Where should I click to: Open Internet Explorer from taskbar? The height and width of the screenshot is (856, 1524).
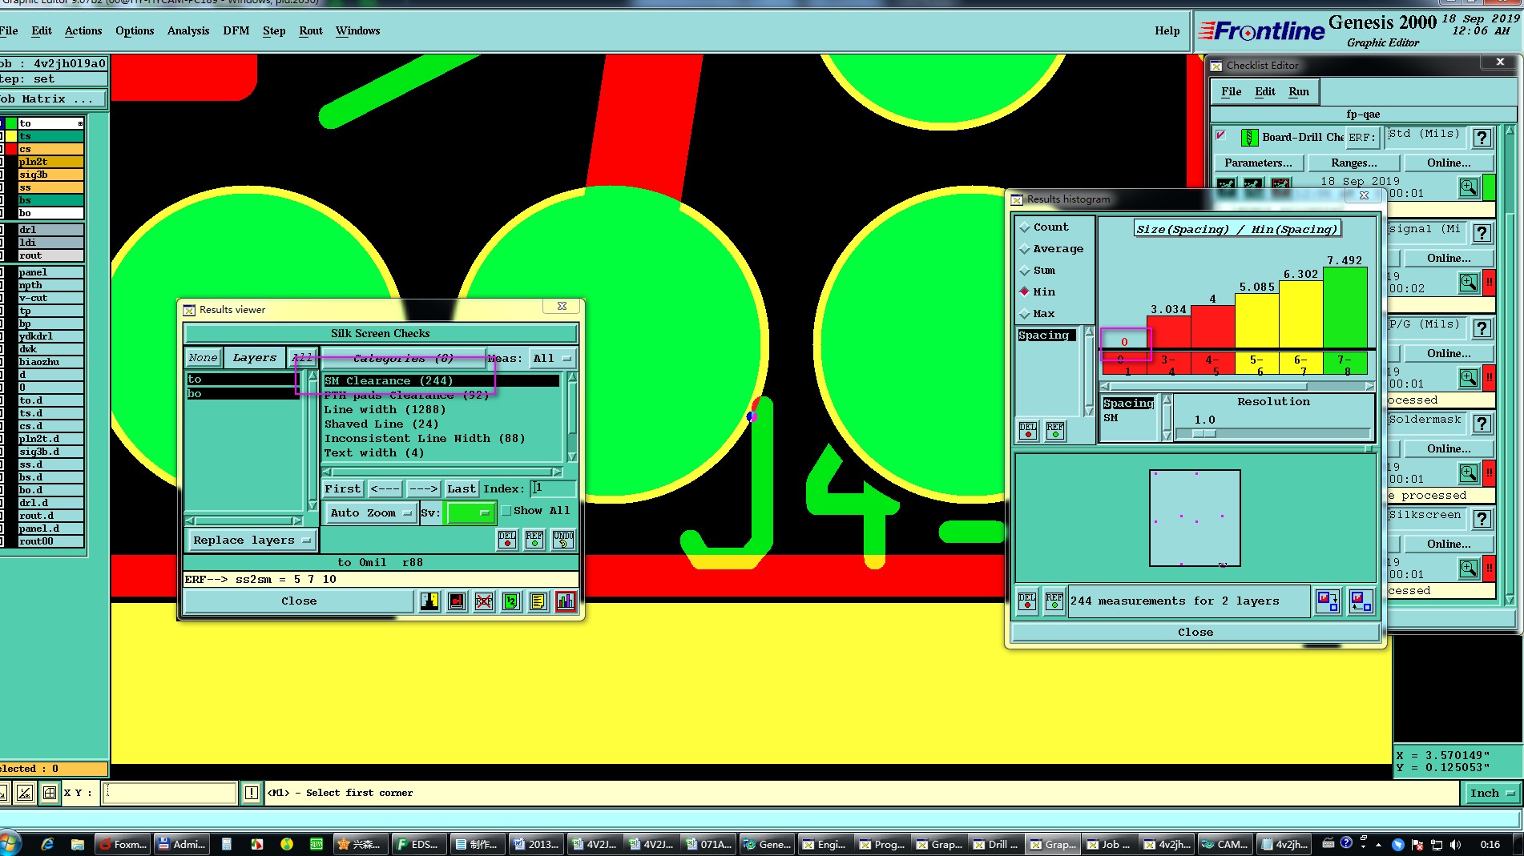[47, 844]
